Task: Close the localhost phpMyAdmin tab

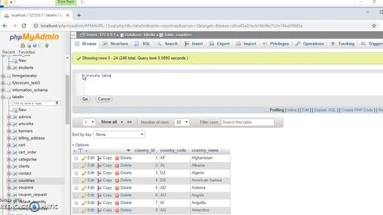Action: click(68, 15)
